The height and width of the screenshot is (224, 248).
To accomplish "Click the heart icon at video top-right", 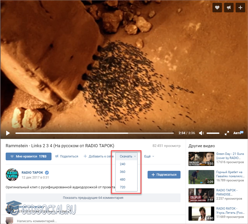I will [217, 8].
